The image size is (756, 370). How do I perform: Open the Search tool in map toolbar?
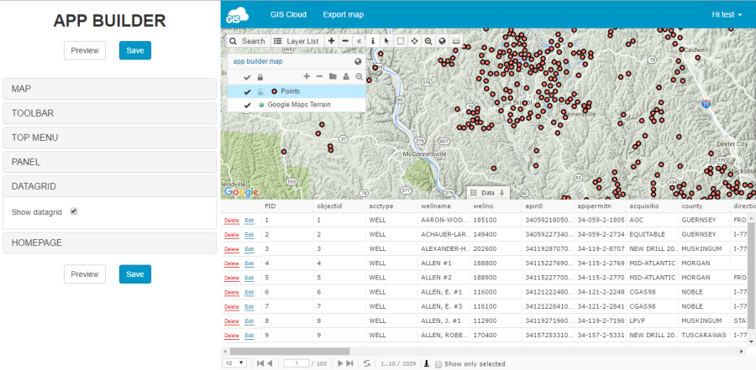click(x=247, y=41)
